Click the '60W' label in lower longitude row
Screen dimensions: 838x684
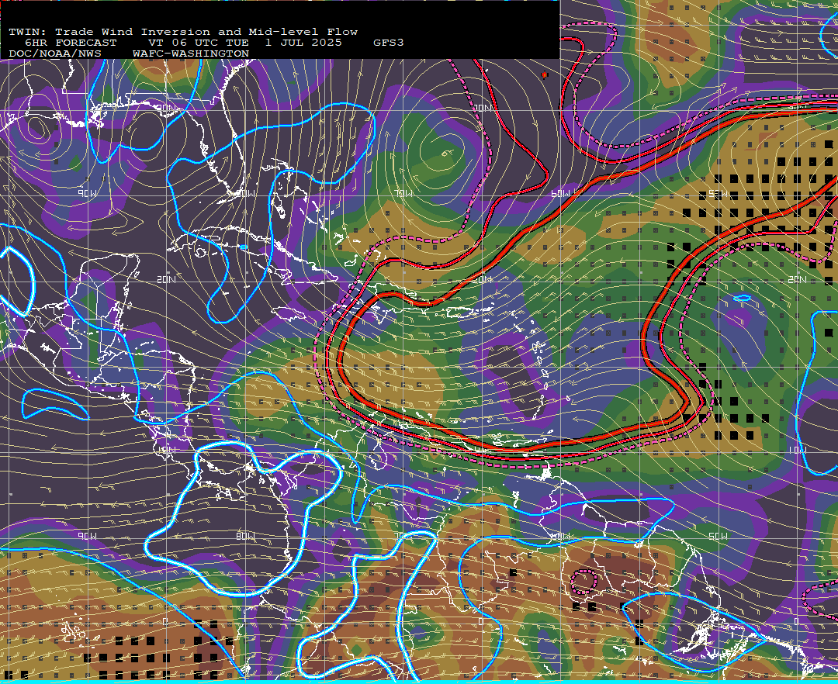pyautogui.click(x=560, y=536)
